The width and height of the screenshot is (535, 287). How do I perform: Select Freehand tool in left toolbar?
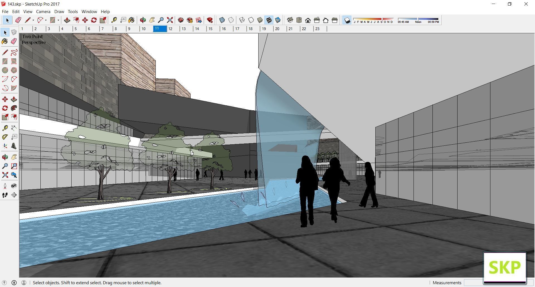click(14, 52)
